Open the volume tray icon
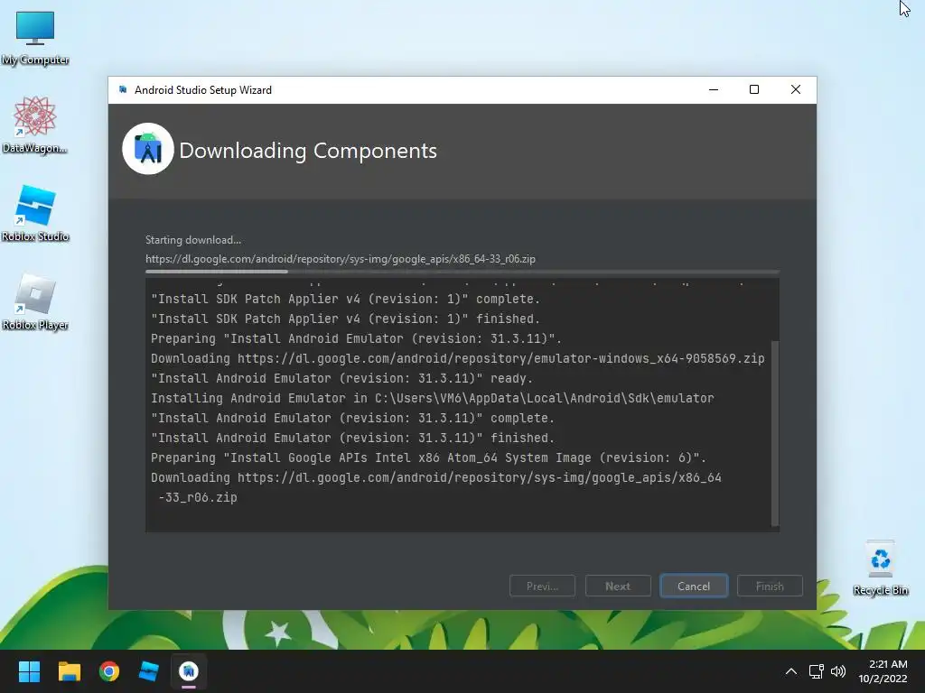Viewport: 925px width, 693px height. coord(837,671)
